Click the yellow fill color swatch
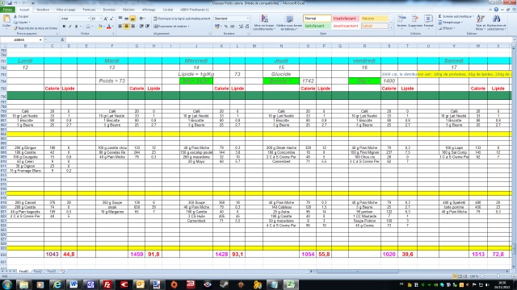517x290 pixels. pos(100,27)
